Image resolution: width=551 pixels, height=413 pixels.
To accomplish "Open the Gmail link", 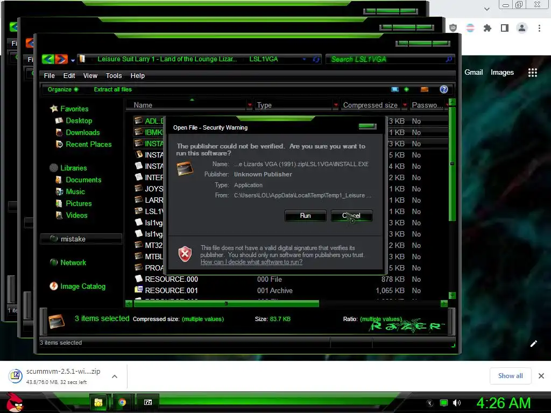I will click(474, 73).
